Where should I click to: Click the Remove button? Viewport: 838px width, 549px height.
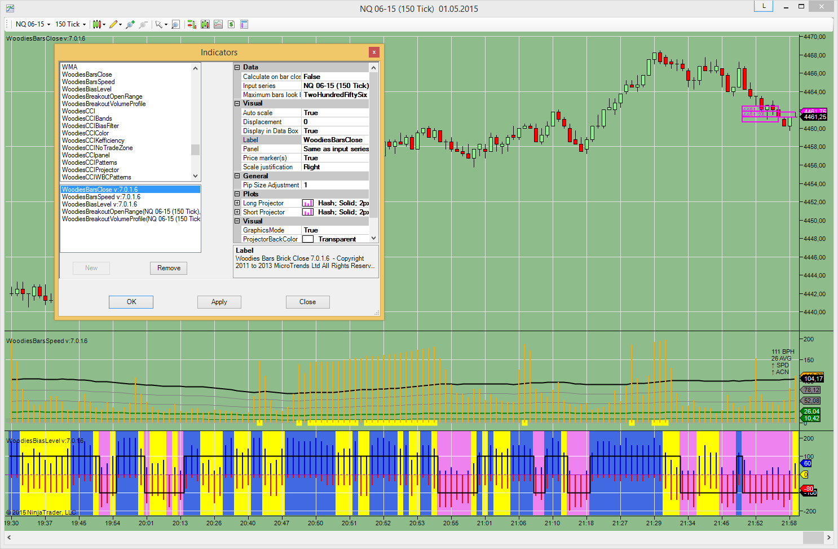coord(169,268)
